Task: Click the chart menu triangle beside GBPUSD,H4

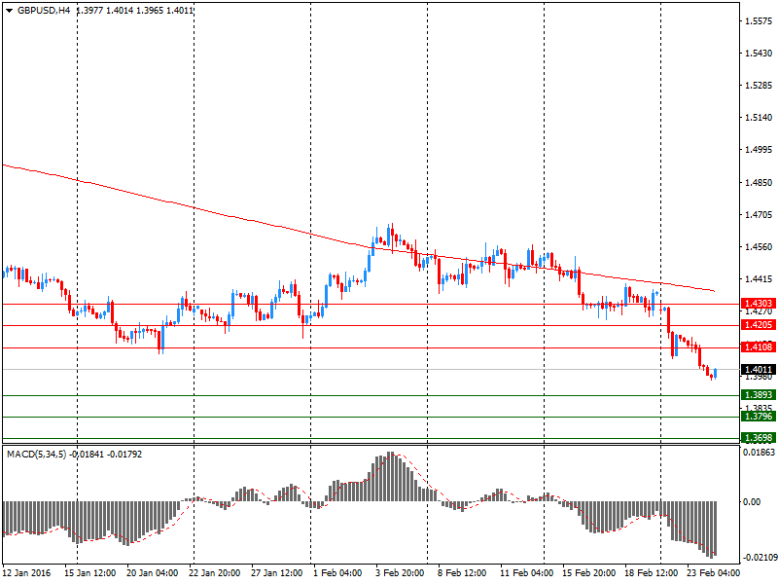Action: (9, 11)
